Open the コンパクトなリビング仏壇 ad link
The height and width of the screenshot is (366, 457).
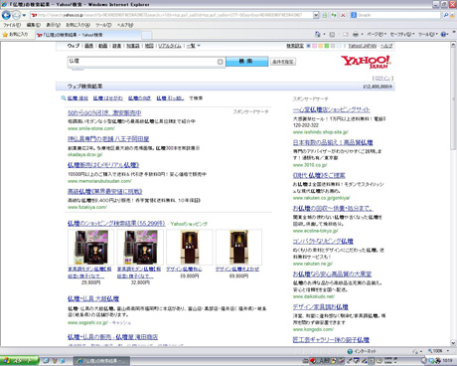pos(323,241)
